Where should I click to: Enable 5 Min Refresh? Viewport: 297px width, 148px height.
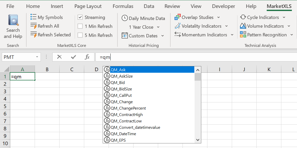80,35
